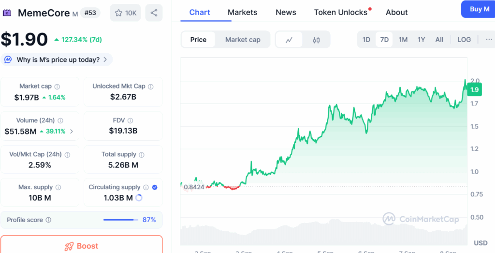Click the 5.26B M total supply value
Image resolution: width=495 pixels, height=253 pixels.
(123, 165)
